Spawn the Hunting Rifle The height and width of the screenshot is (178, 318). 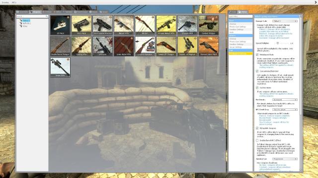click(x=81, y=46)
